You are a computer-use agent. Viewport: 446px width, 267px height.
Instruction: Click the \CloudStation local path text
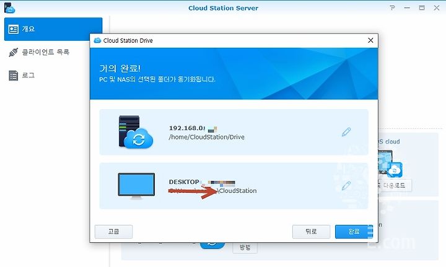237,191
